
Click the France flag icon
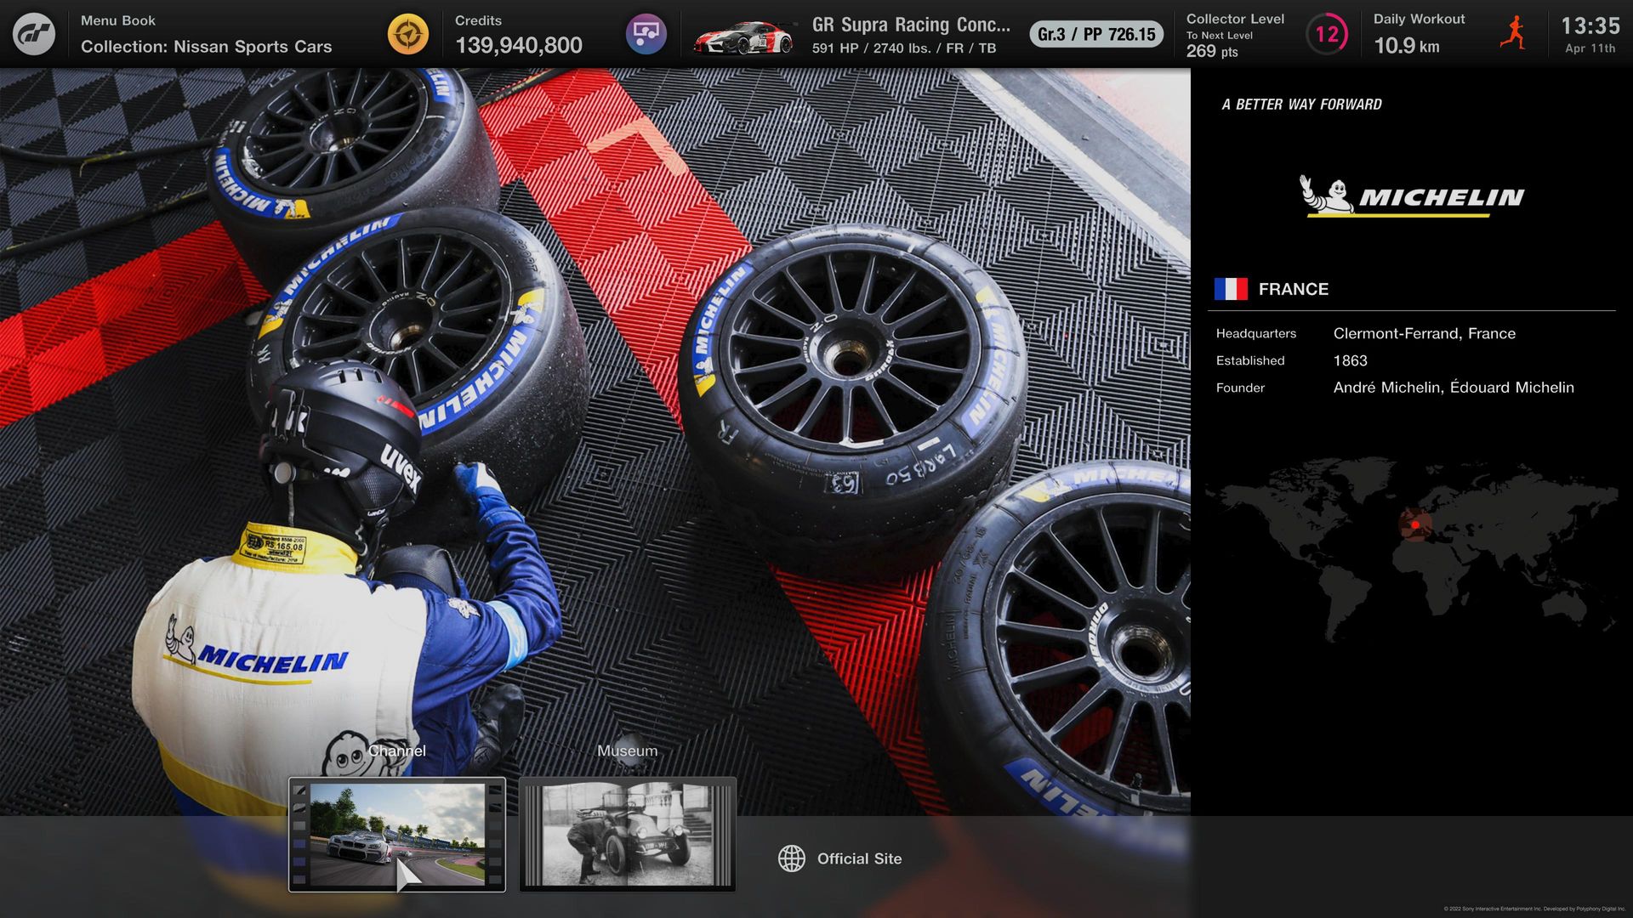tap(1231, 289)
